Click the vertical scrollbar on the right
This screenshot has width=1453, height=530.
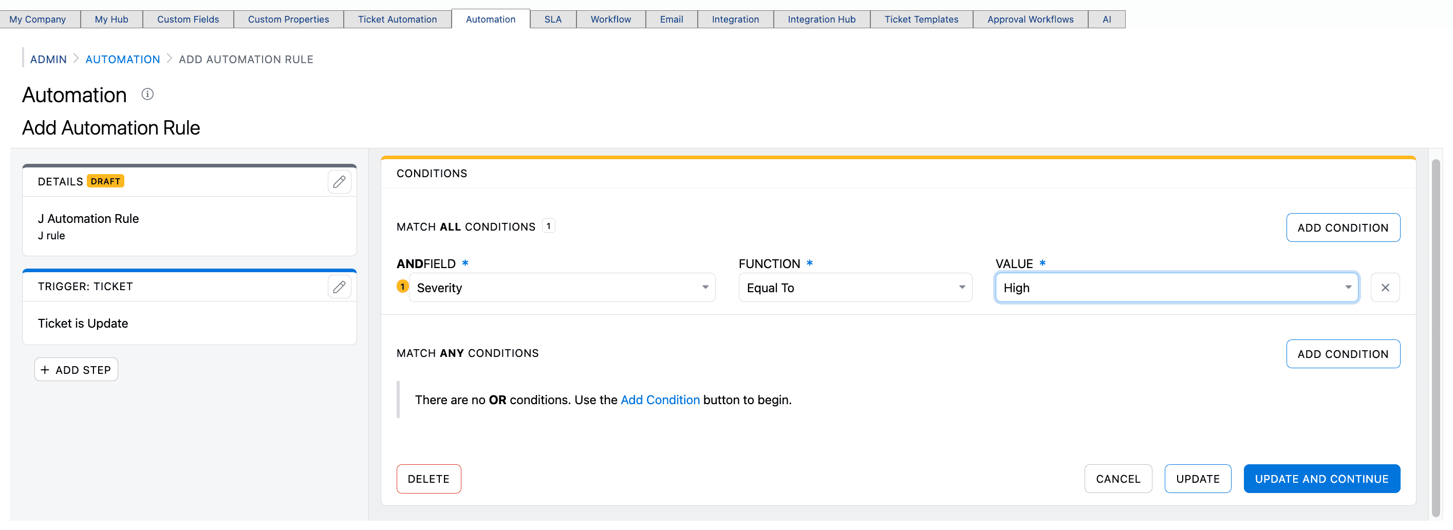coord(1436,338)
